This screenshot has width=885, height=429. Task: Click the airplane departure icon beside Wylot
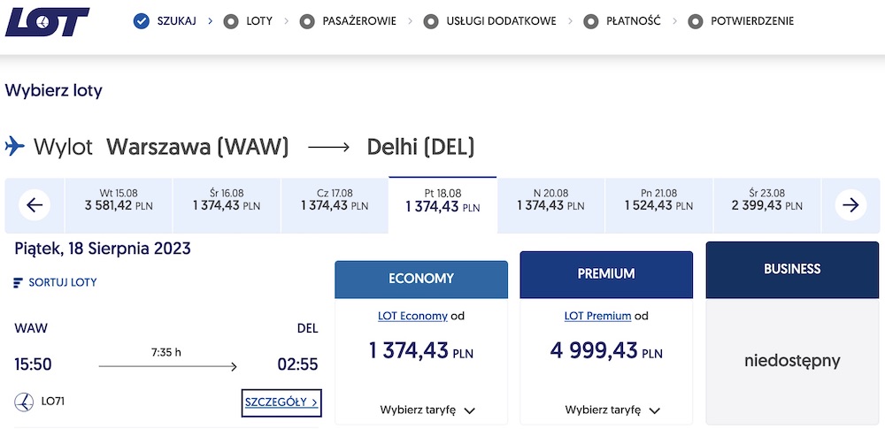(15, 146)
